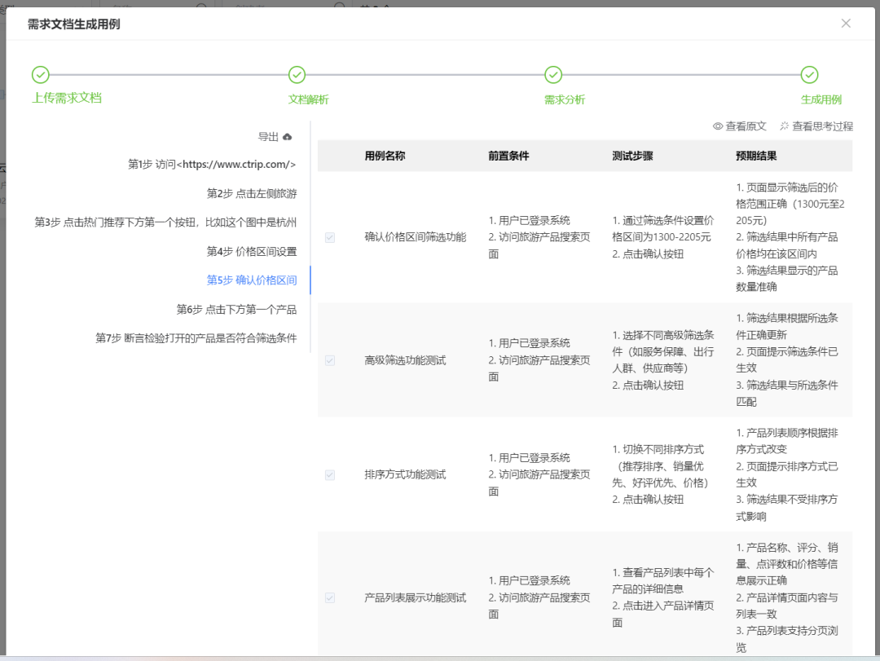Select 第6步 点击下方第一个产品 step
This screenshot has width=880, height=661.
[236, 310]
